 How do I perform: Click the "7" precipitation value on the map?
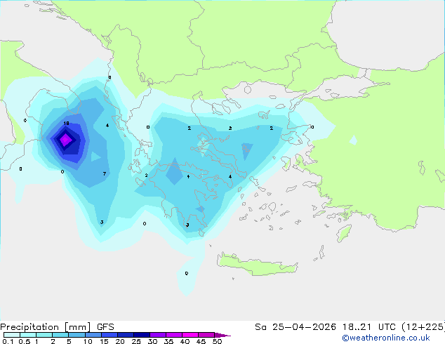105,173
